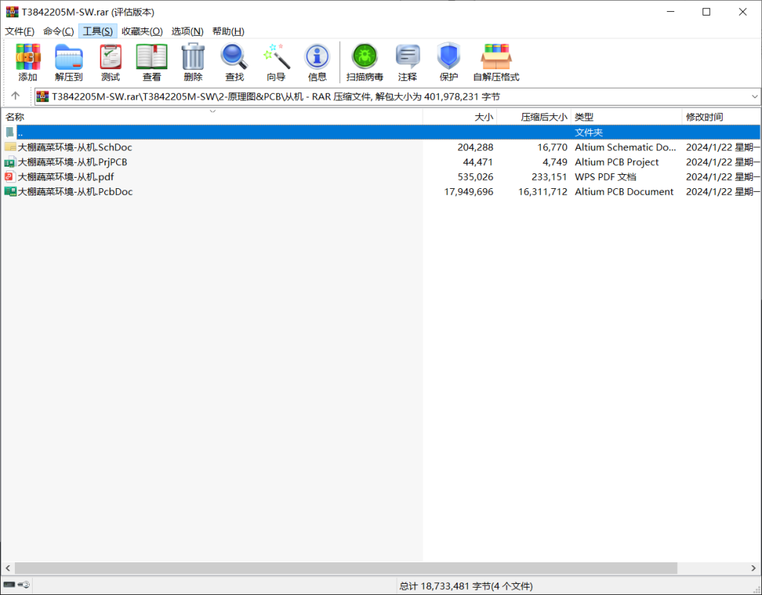
Task: Click the 自解压格式 (SFX) icon
Action: pos(496,62)
